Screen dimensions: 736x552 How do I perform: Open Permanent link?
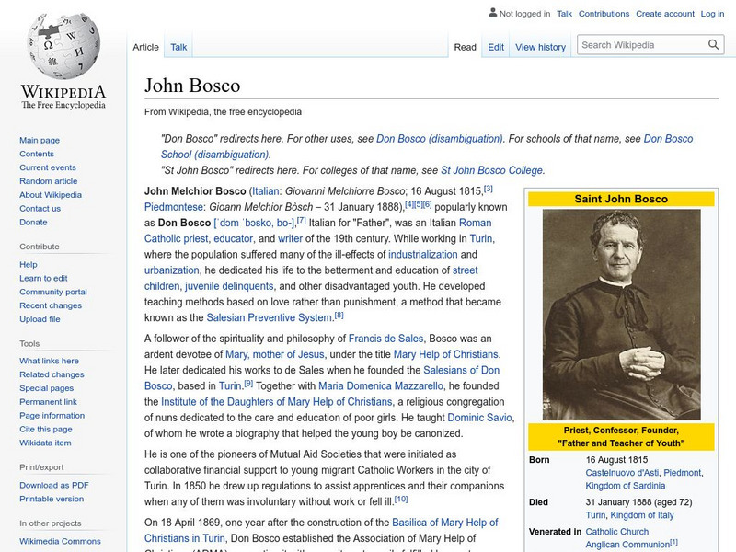(48, 401)
